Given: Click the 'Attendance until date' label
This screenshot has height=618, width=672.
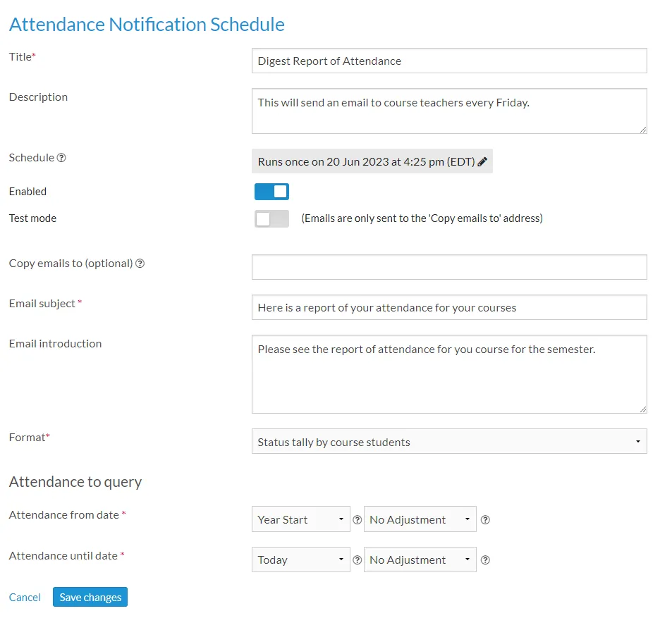Looking at the screenshot, I should point(63,555).
